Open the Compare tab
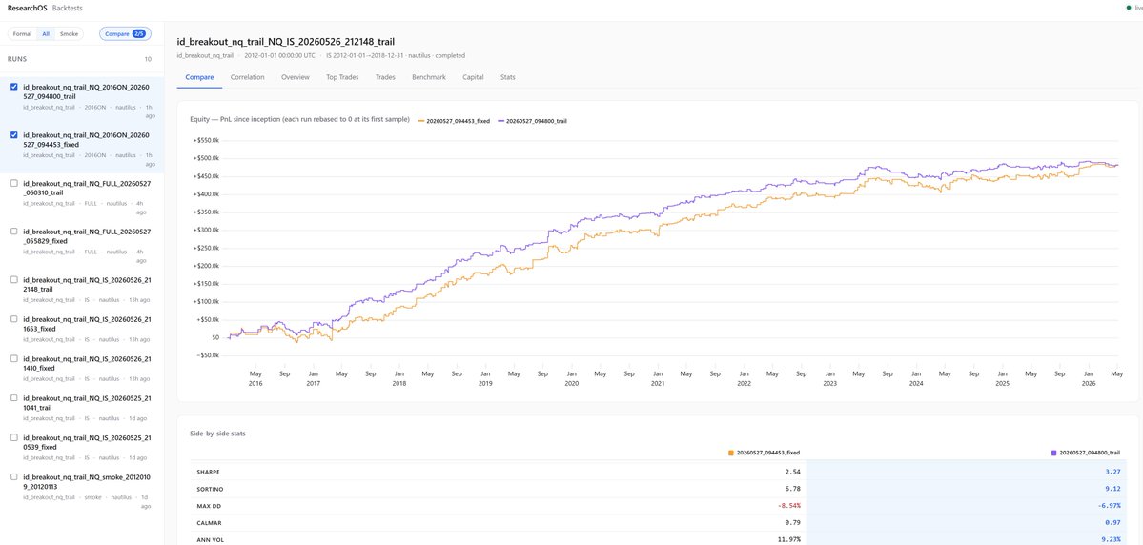Screen dimensions: 1143x545 (x=199, y=77)
